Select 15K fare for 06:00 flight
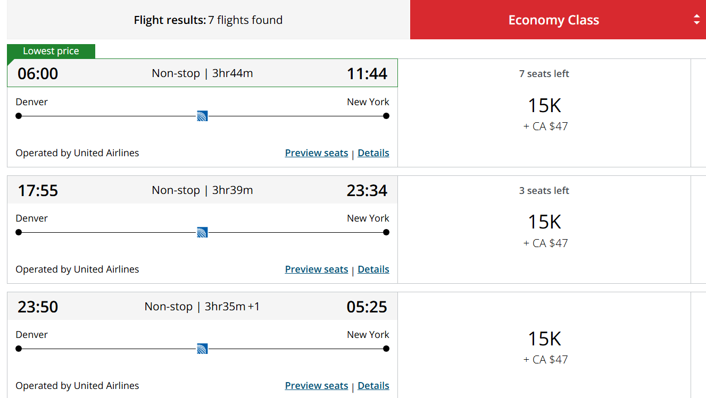 click(x=544, y=106)
